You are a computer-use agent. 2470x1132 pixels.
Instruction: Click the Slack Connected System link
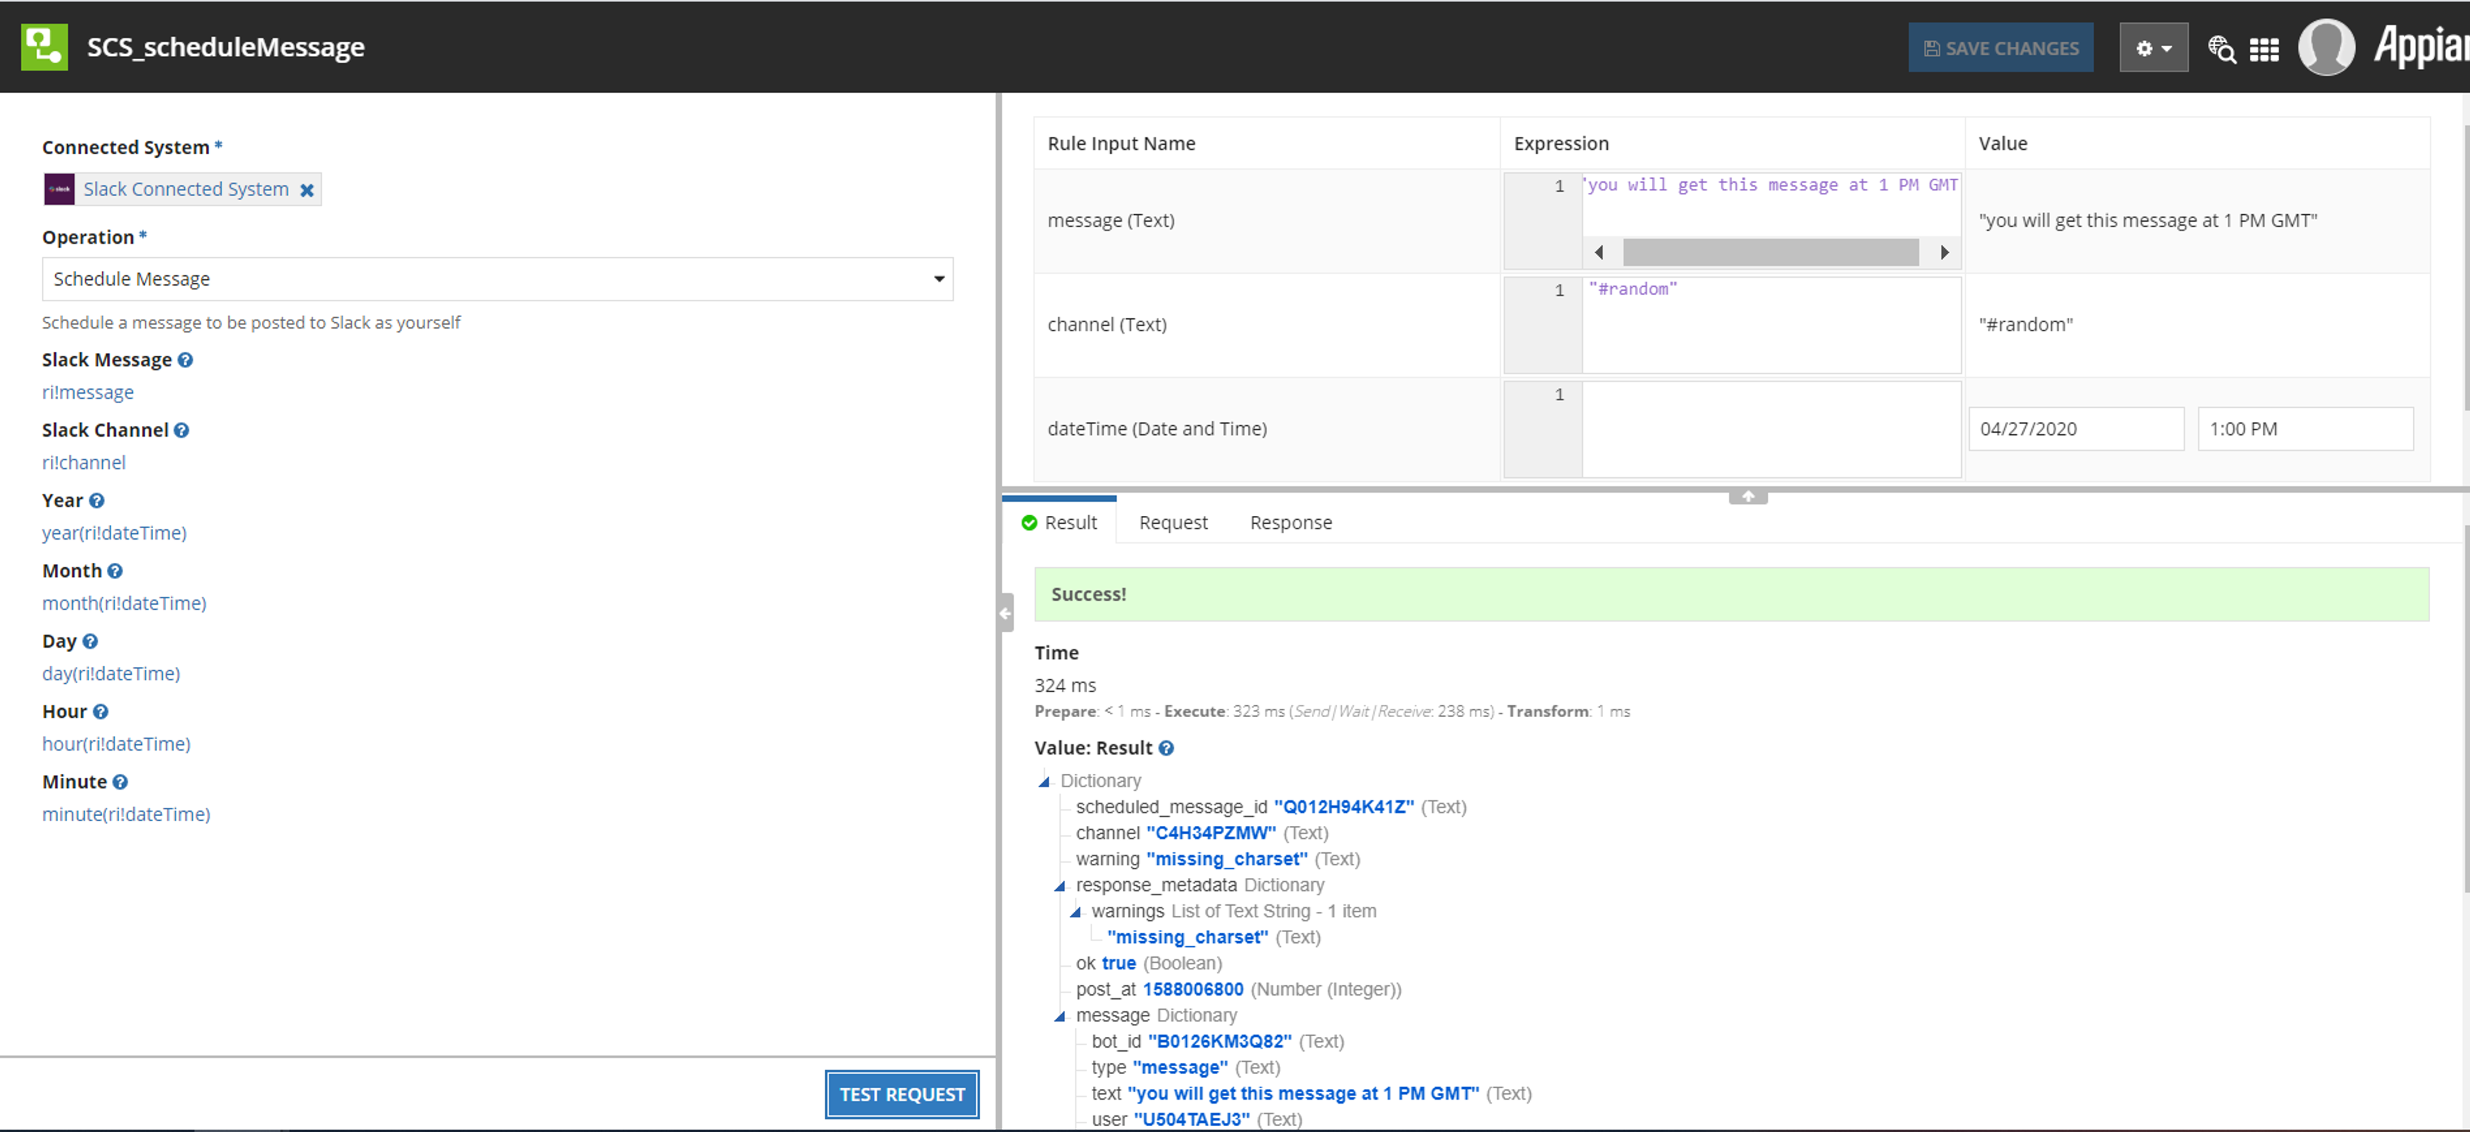click(x=186, y=189)
